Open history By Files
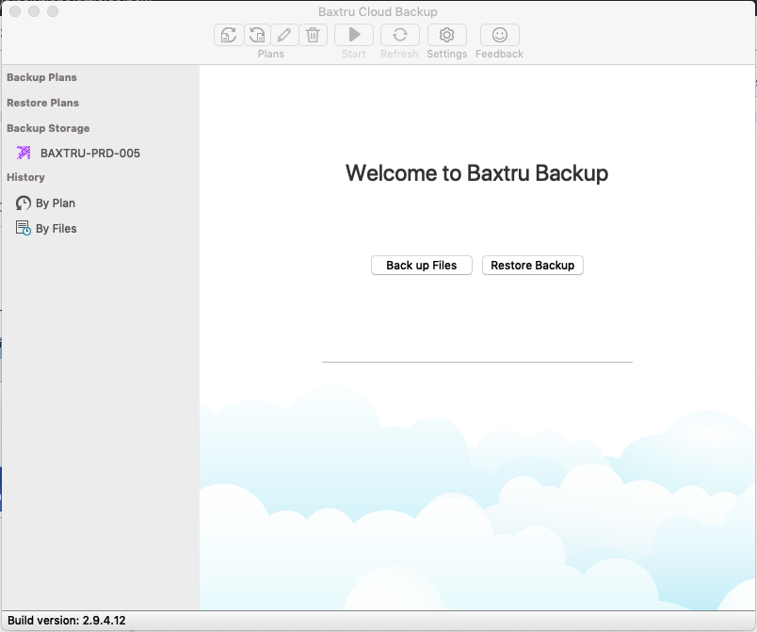The height and width of the screenshot is (632, 757). click(x=56, y=228)
